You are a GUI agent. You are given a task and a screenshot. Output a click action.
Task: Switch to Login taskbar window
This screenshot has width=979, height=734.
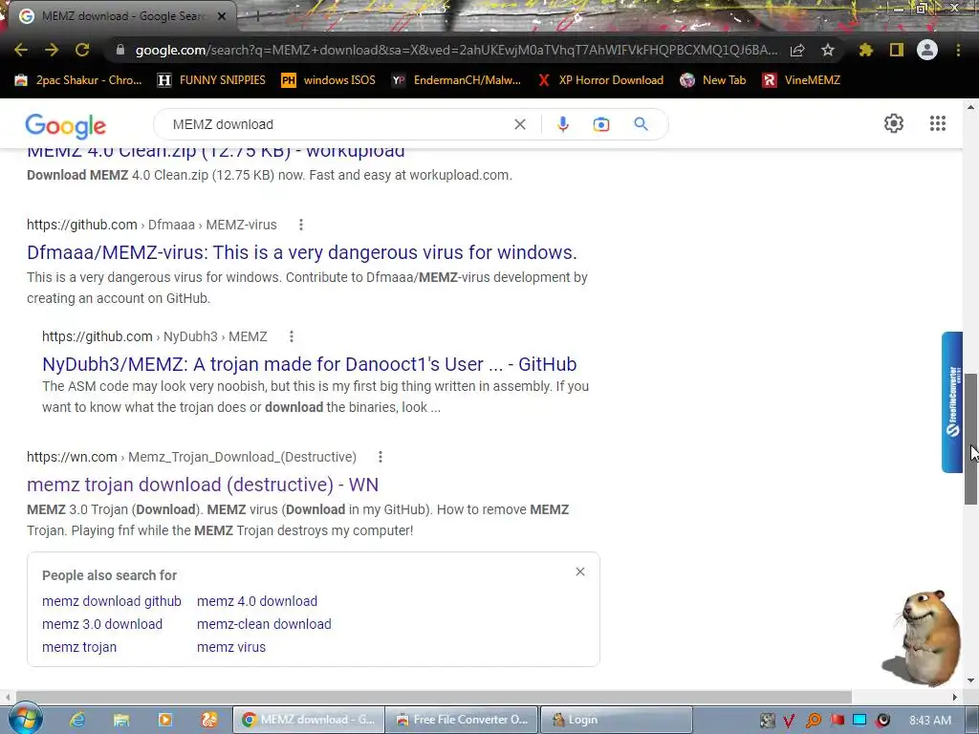pyautogui.click(x=616, y=720)
